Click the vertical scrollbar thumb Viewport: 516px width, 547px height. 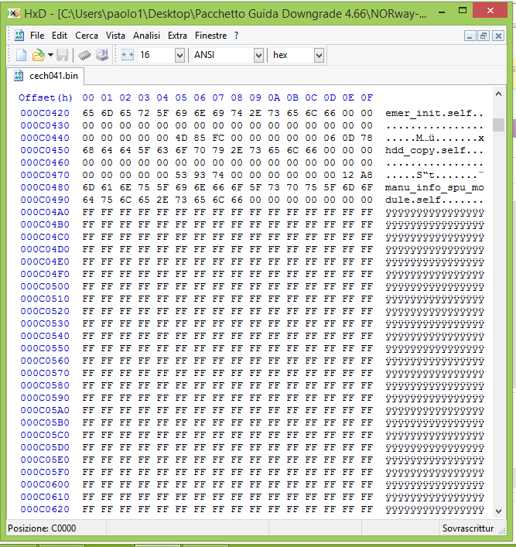pos(498,125)
